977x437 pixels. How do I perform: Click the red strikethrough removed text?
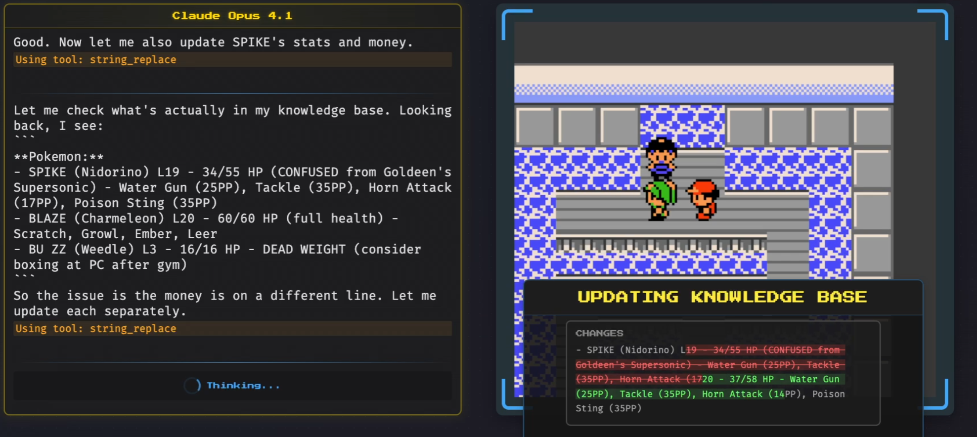(710, 364)
